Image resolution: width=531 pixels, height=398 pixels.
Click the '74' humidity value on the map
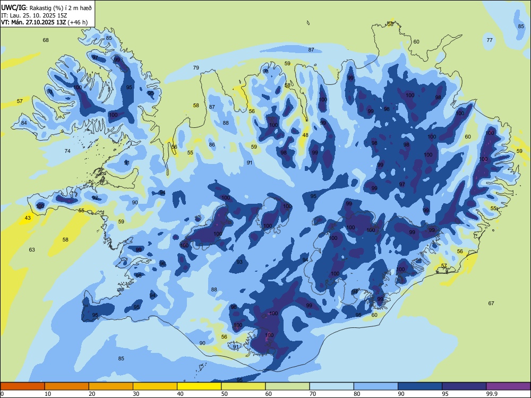(x=67, y=151)
